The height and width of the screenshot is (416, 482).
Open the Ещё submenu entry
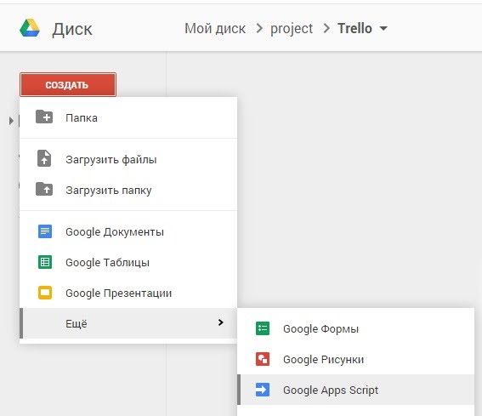click(128, 323)
